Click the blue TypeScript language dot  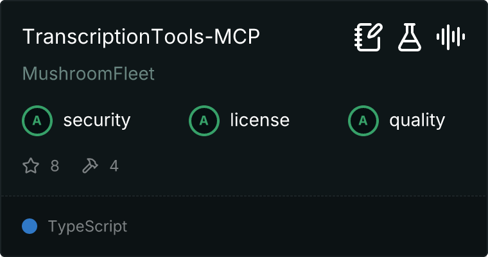(x=30, y=226)
